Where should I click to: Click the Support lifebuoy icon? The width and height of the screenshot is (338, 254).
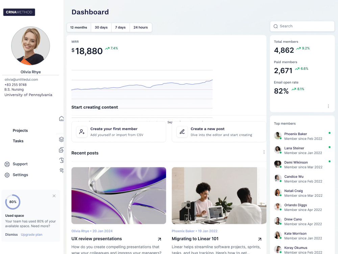[x=7, y=164]
